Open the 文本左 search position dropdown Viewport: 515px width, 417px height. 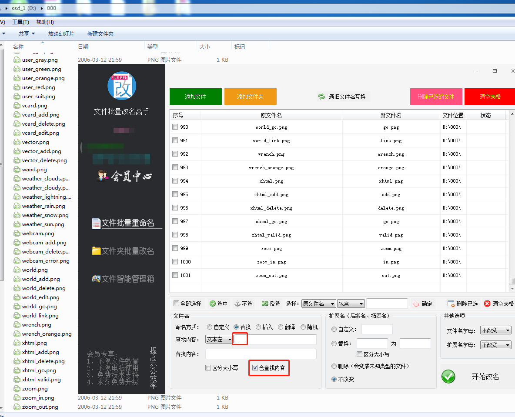tap(219, 339)
